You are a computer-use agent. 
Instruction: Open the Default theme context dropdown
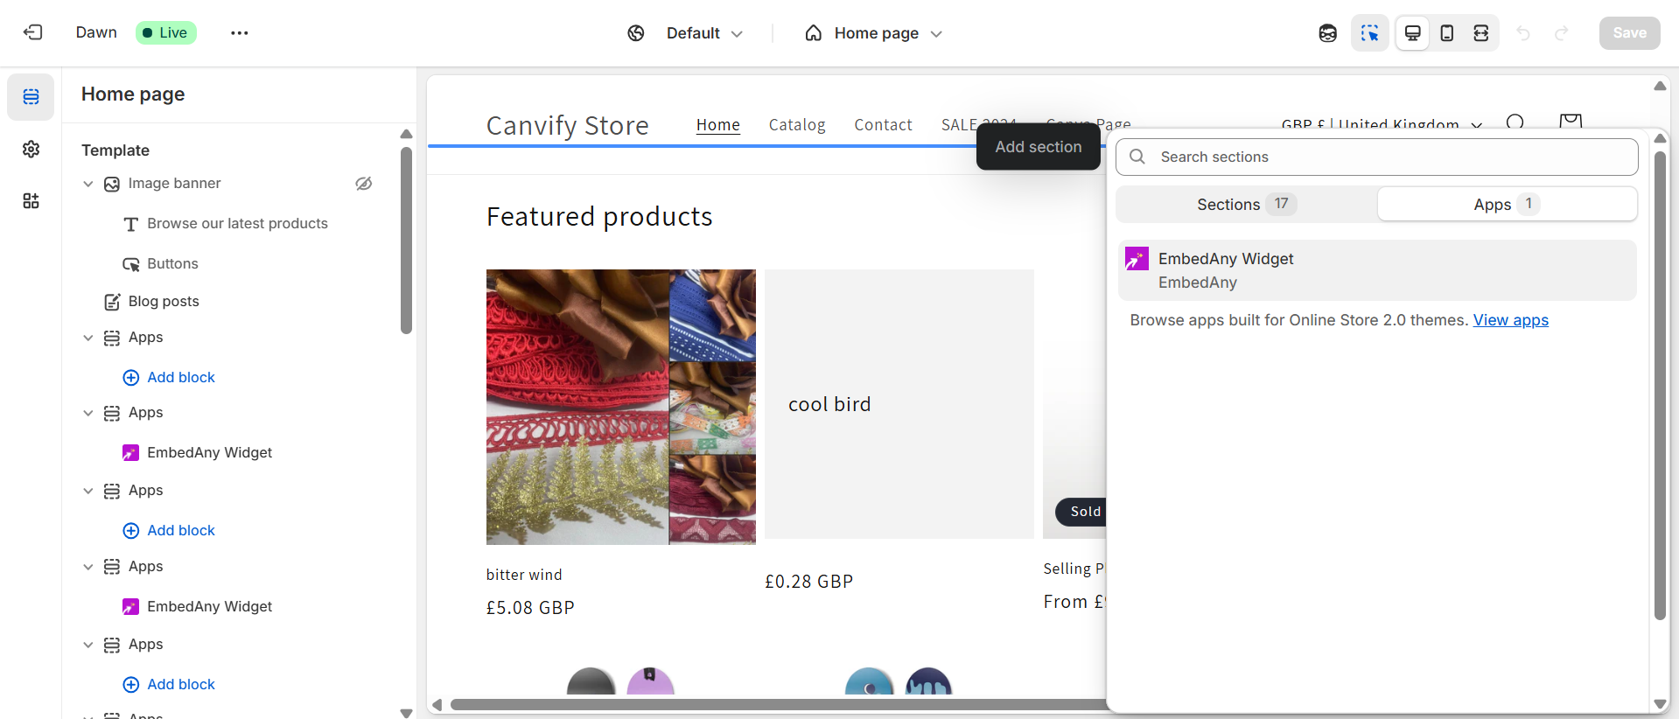coord(704,33)
